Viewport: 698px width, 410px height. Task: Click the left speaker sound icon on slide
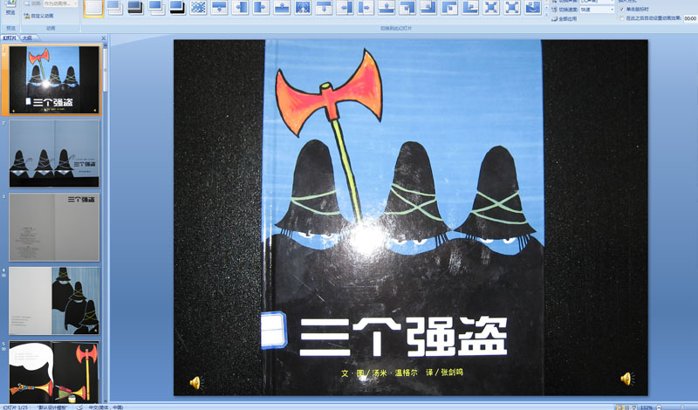(x=195, y=382)
